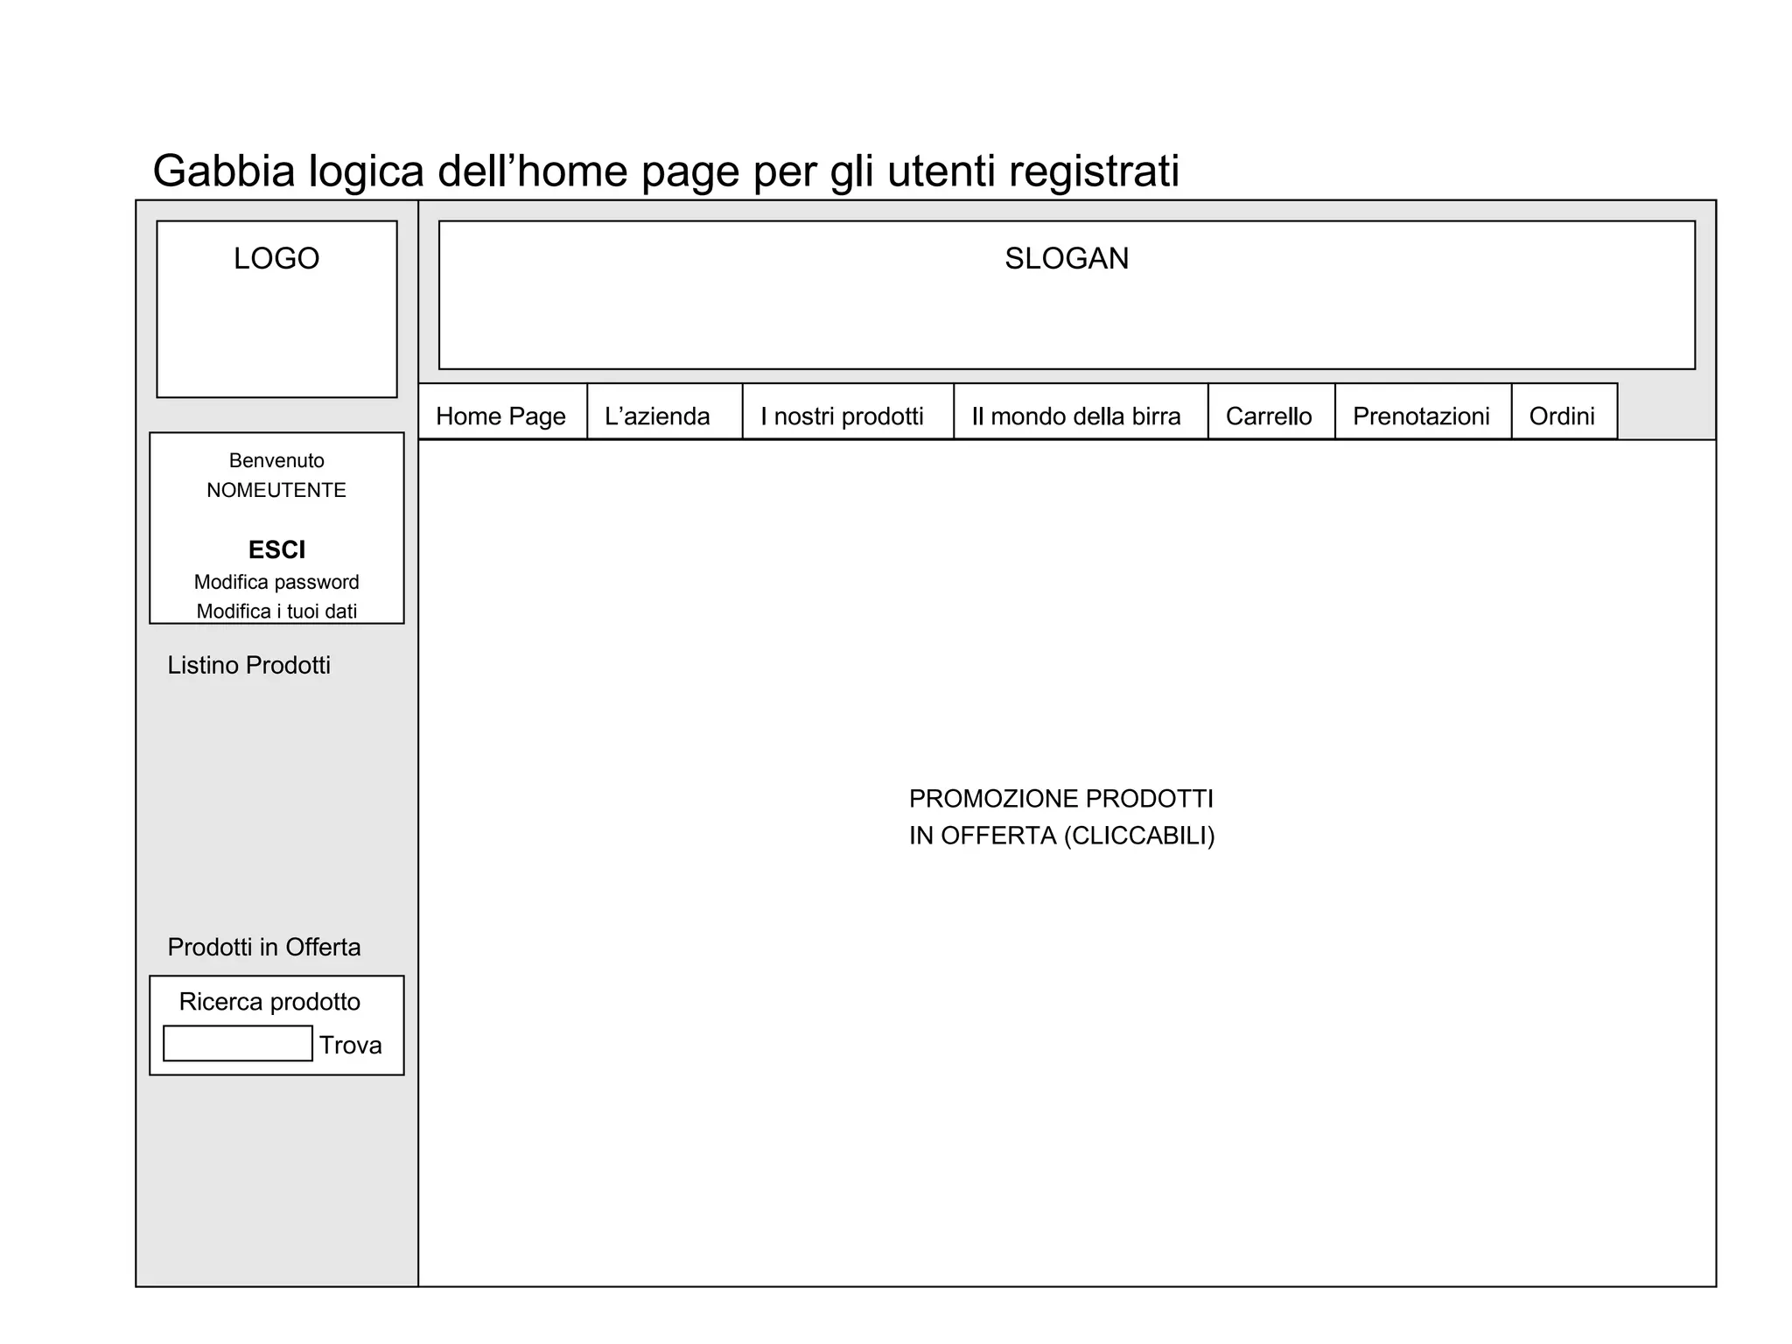Open Il mondo della birra tab

click(x=1076, y=416)
